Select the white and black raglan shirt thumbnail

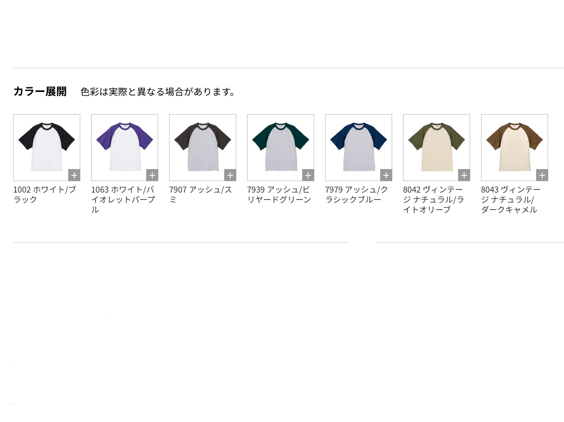click(47, 148)
